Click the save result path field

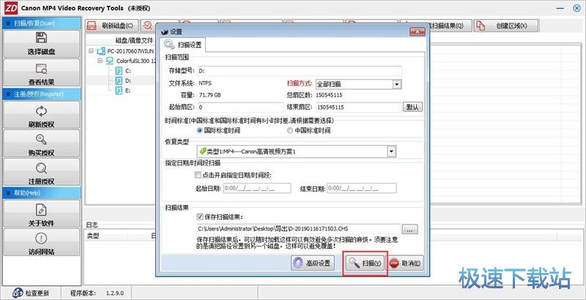[x=299, y=229]
